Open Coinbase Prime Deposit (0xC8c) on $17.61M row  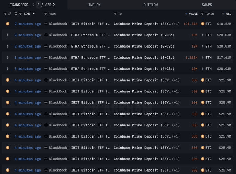tap(144, 58)
